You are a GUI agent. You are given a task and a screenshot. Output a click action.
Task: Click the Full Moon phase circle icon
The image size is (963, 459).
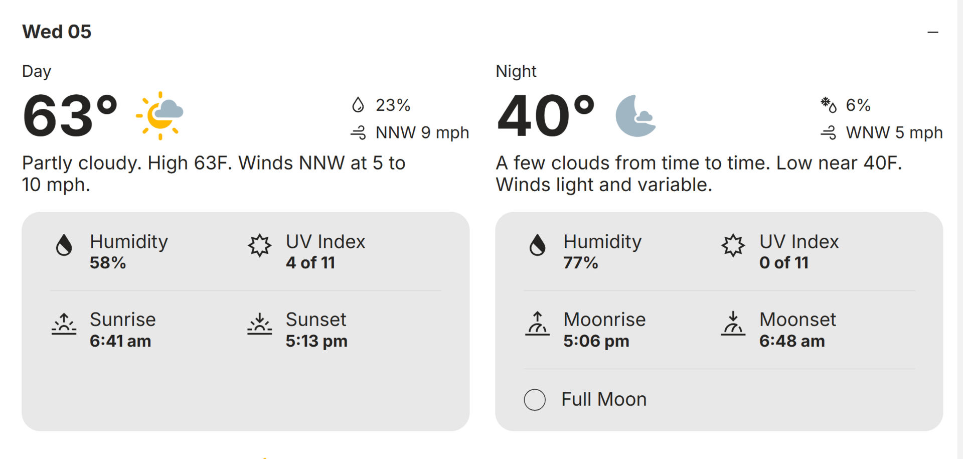pos(535,400)
